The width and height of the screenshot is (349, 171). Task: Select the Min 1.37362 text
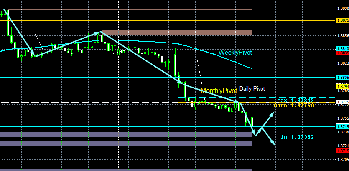point(296,137)
